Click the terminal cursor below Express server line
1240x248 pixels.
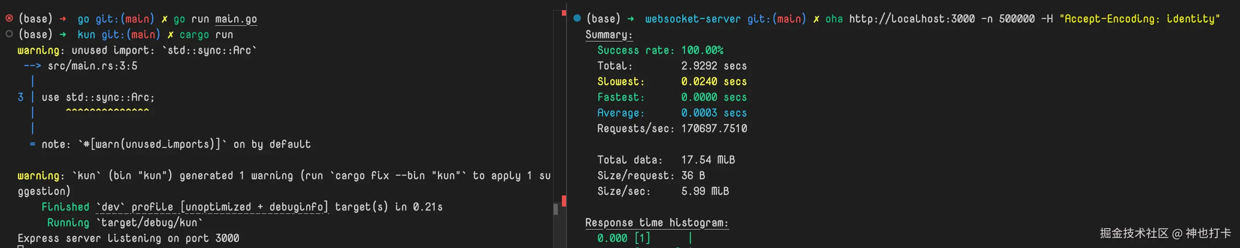click(x=21, y=247)
